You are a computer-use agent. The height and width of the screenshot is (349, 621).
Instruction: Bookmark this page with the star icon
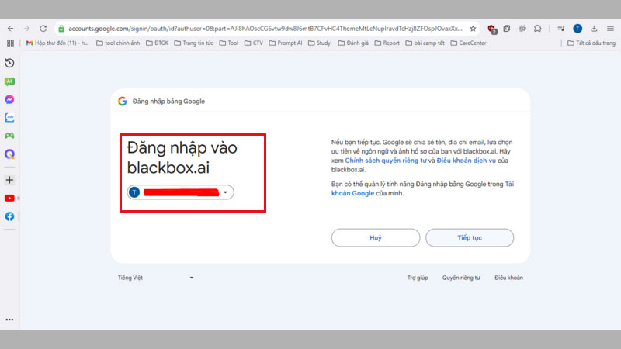click(473, 29)
